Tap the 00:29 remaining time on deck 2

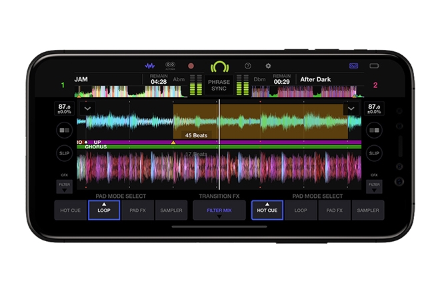click(282, 82)
